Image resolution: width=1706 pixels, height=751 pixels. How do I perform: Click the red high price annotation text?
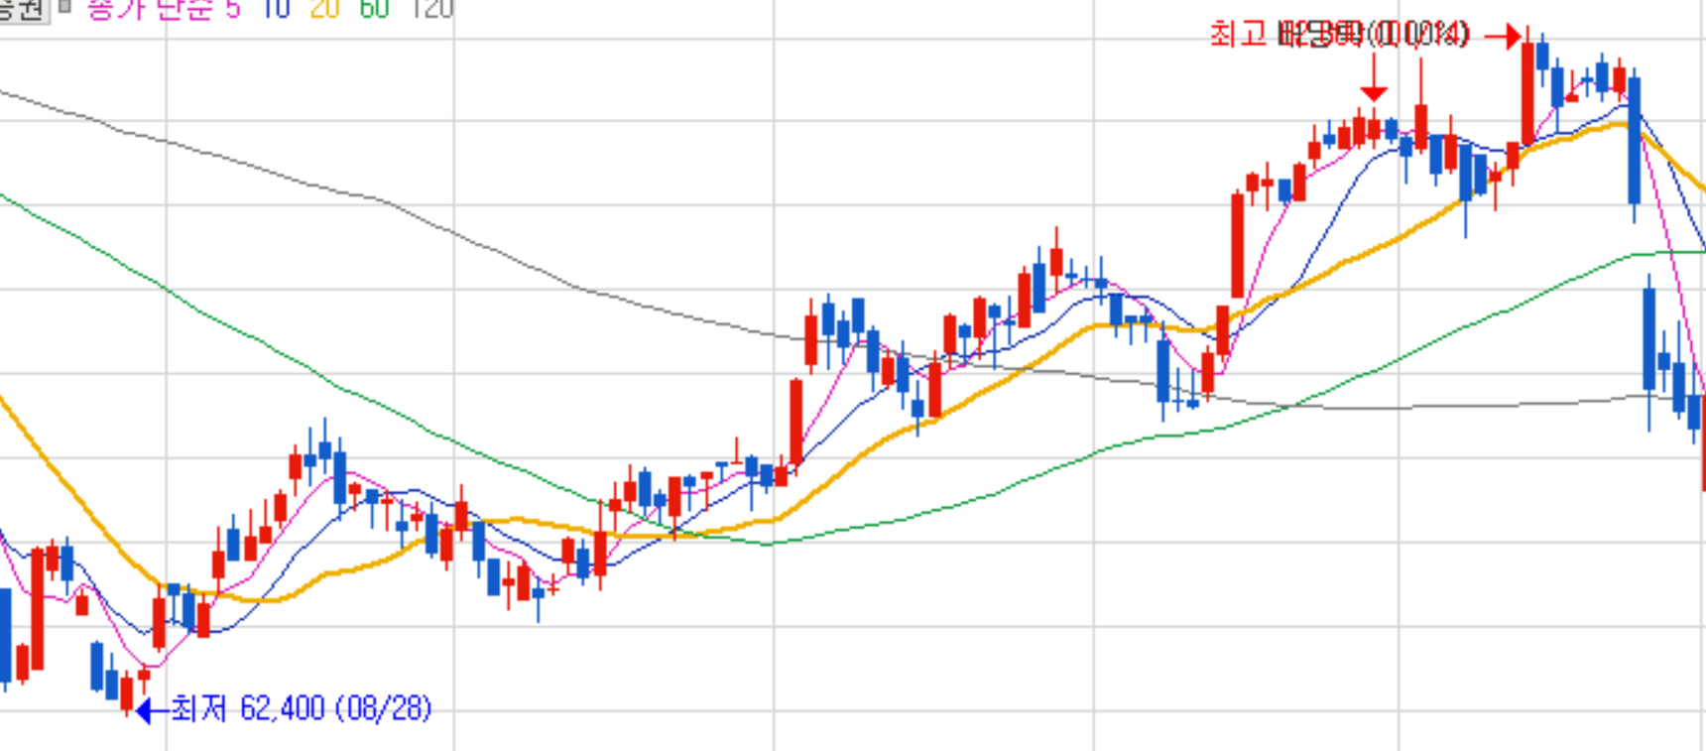tap(1339, 35)
